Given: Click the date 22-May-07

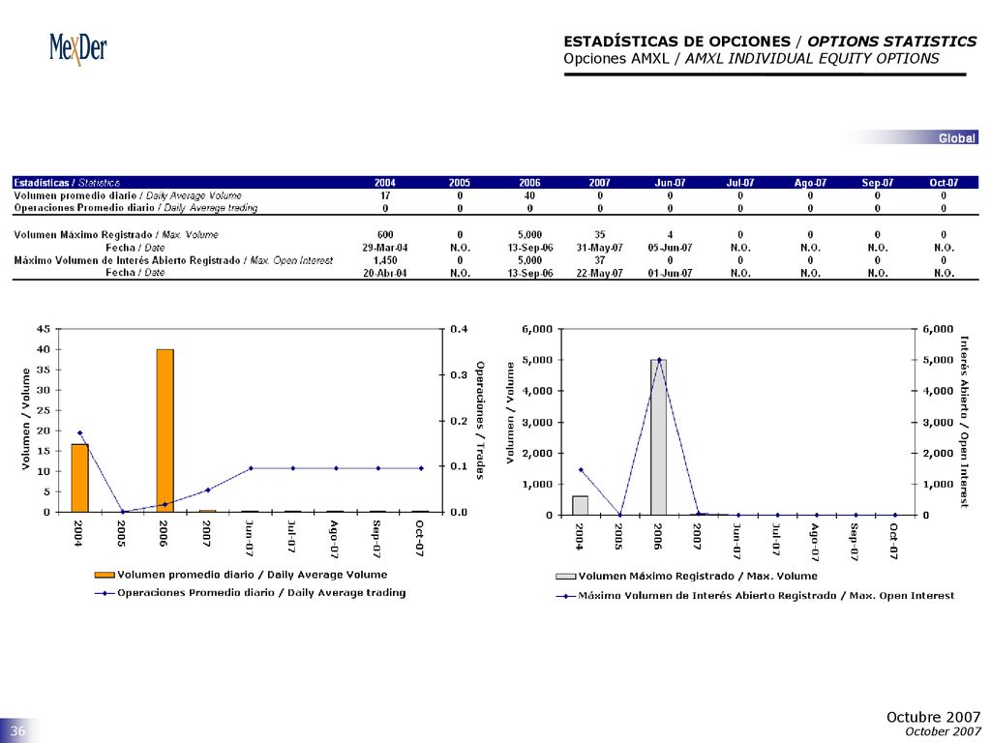Looking at the screenshot, I should 600,273.
